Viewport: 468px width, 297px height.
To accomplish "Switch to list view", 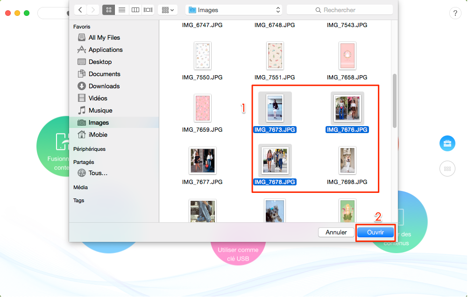I will tap(122, 10).
